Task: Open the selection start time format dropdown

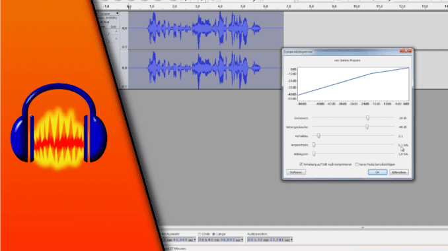Action: [195, 240]
